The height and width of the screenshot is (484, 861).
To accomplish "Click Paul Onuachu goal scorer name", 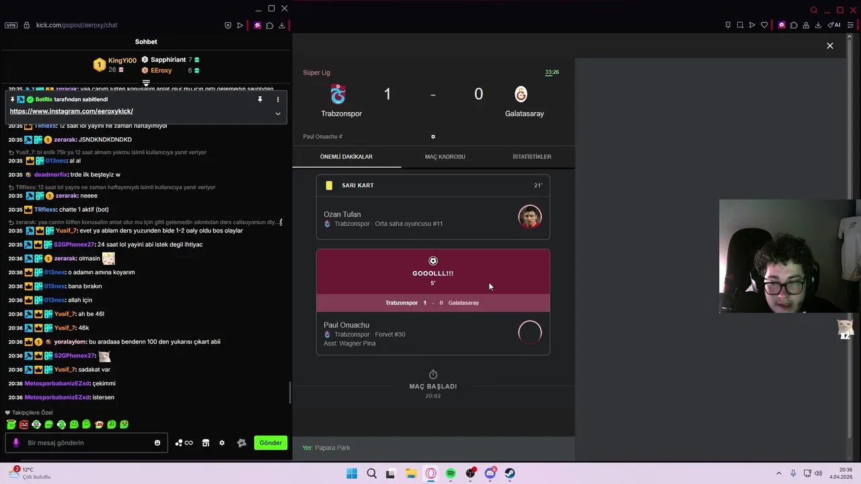I will point(346,325).
